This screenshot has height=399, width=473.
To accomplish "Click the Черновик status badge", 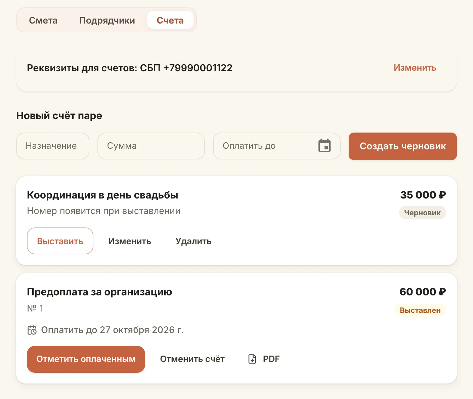I will pyautogui.click(x=422, y=213).
